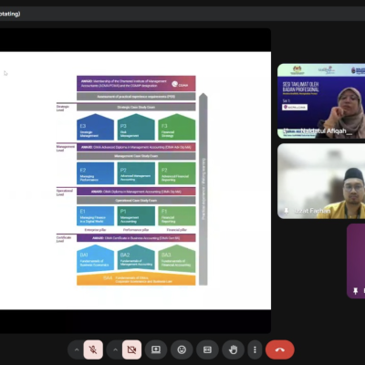The image size is (365, 365).
Task: Click the P2 Advanced Management Accounting block
Action: click(136, 173)
